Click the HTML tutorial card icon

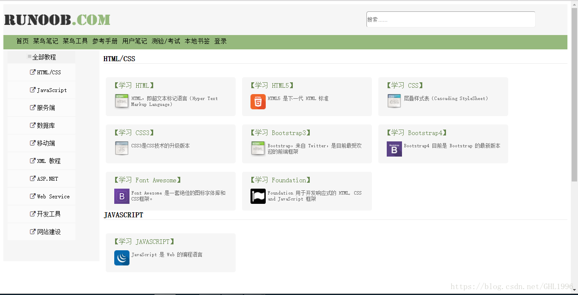pos(122,102)
